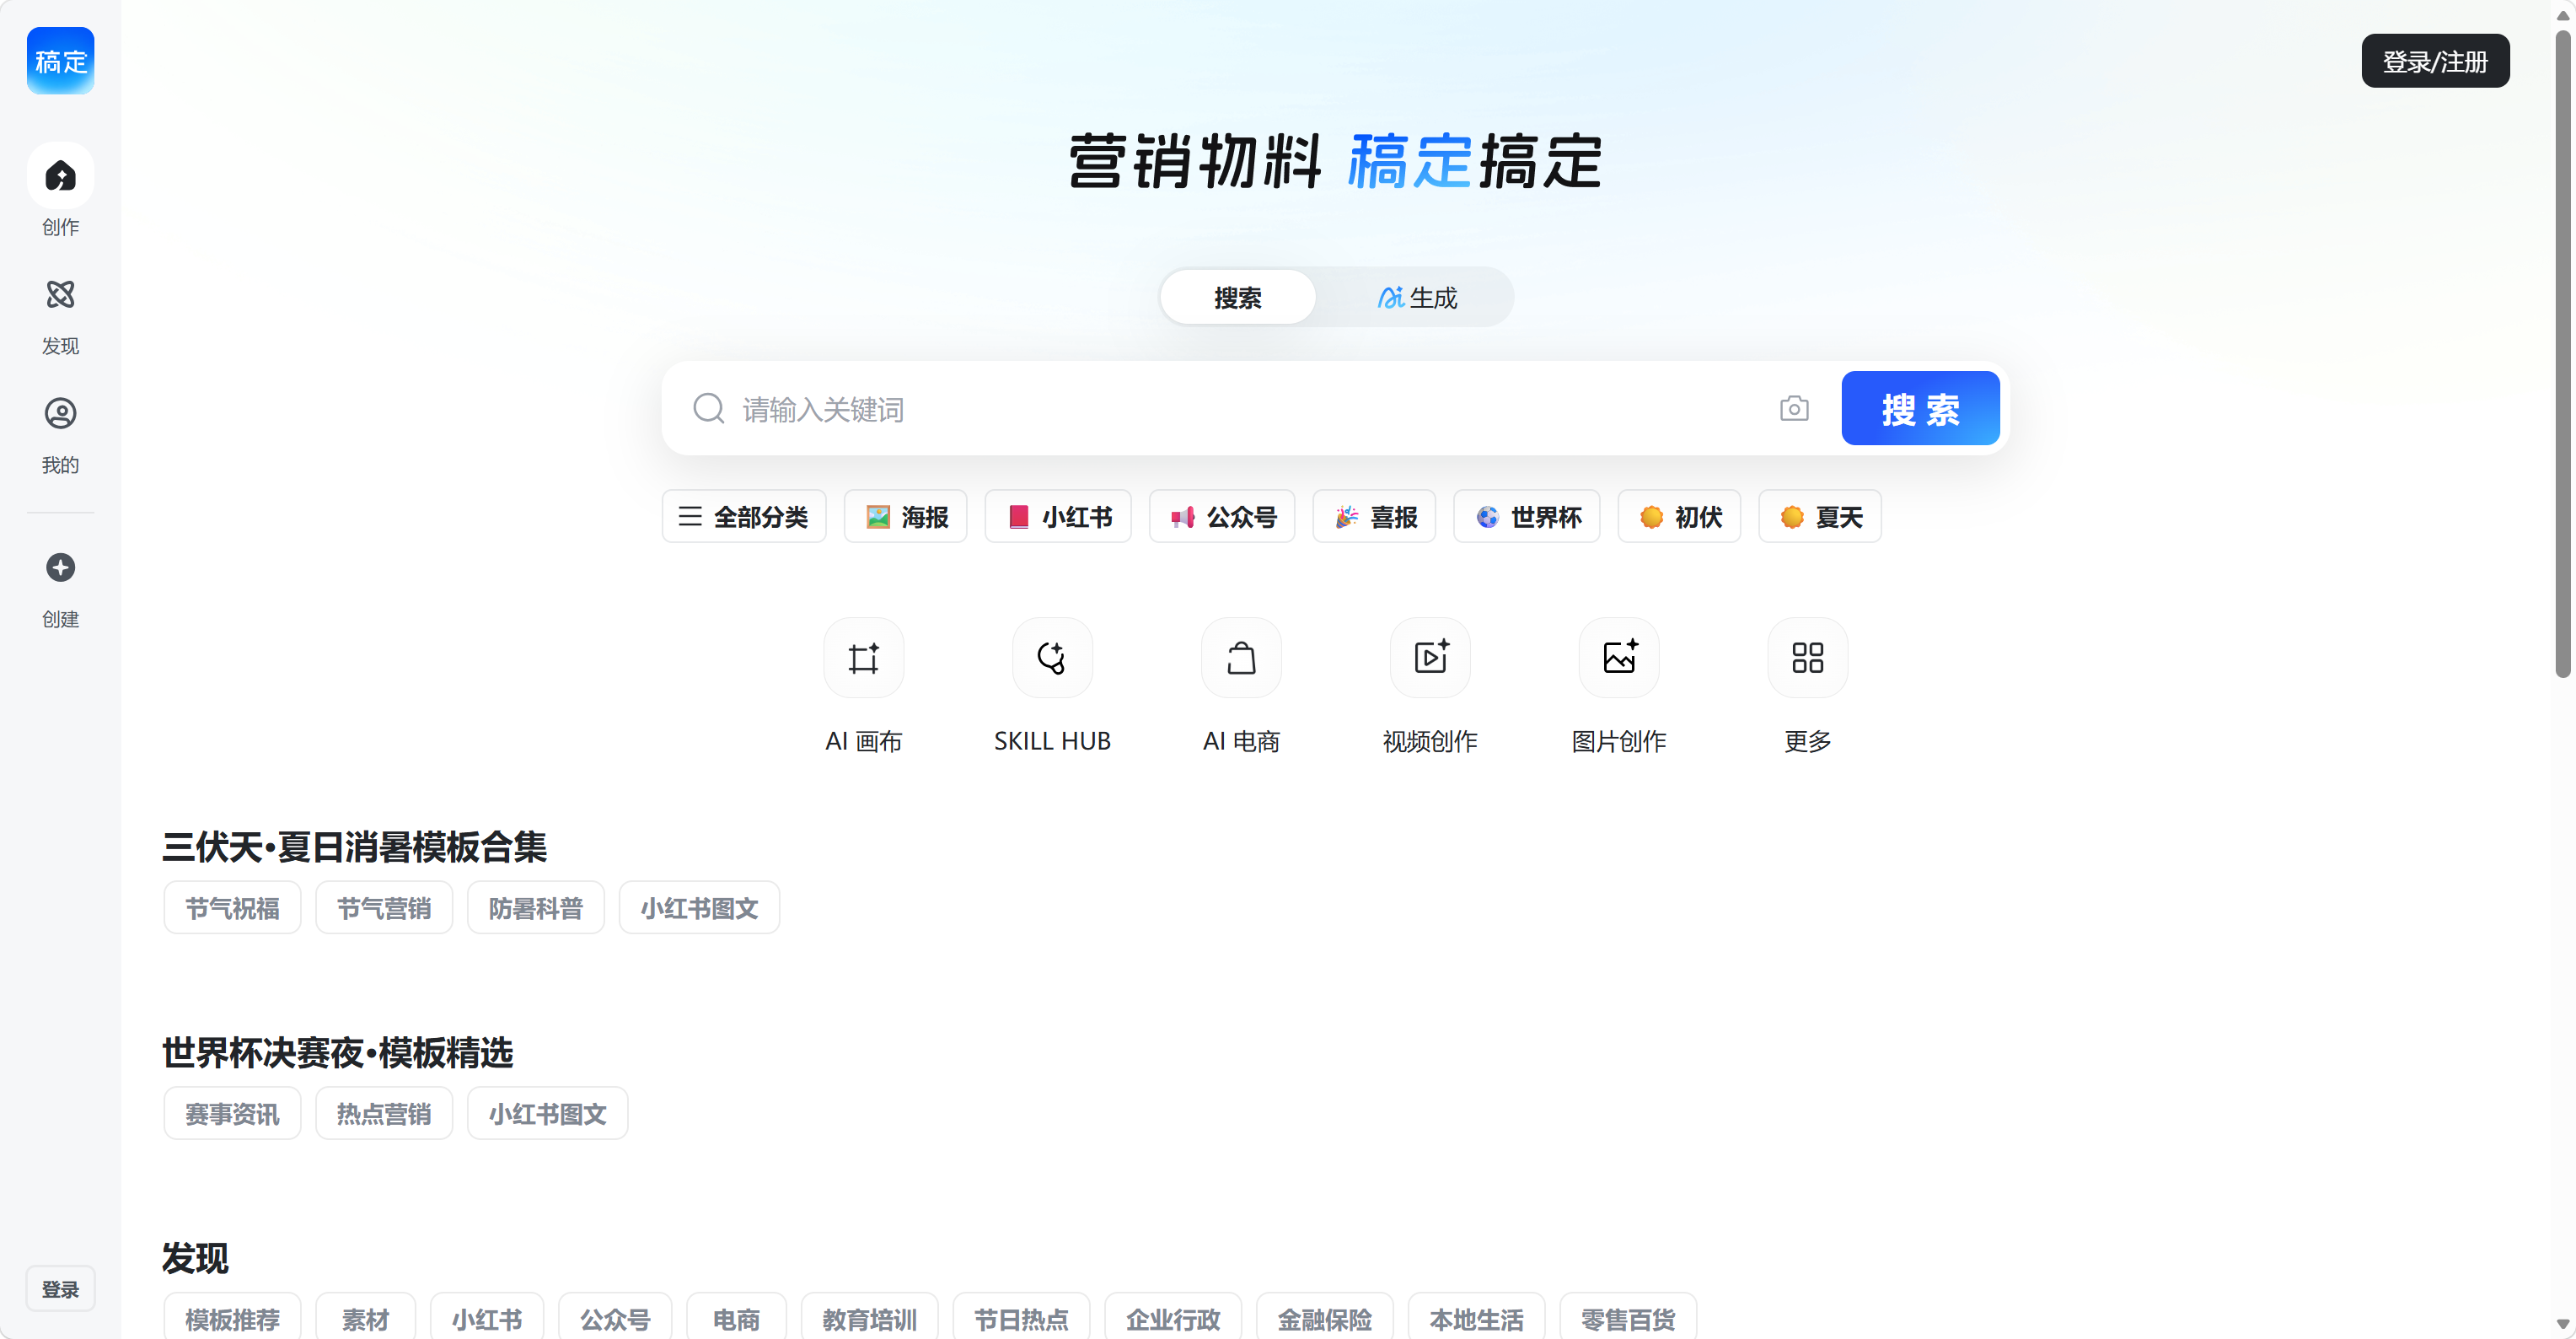The height and width of the screenshot is (1339, 2576).
Task: Click the blue 搜索 button
Action: pos(1920,408)
